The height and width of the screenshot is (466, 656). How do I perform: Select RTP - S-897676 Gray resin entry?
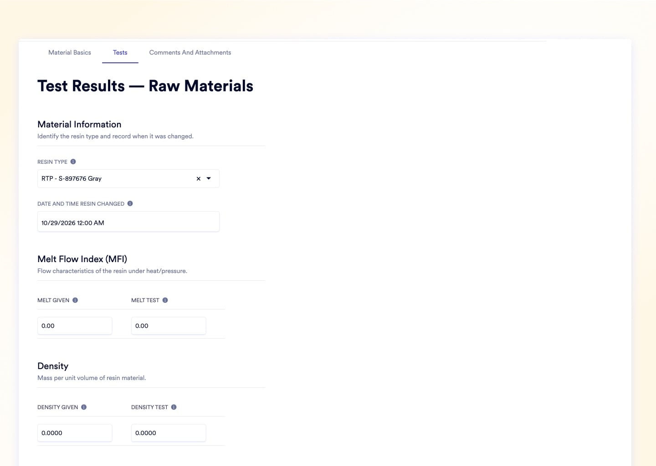[71, 178]
